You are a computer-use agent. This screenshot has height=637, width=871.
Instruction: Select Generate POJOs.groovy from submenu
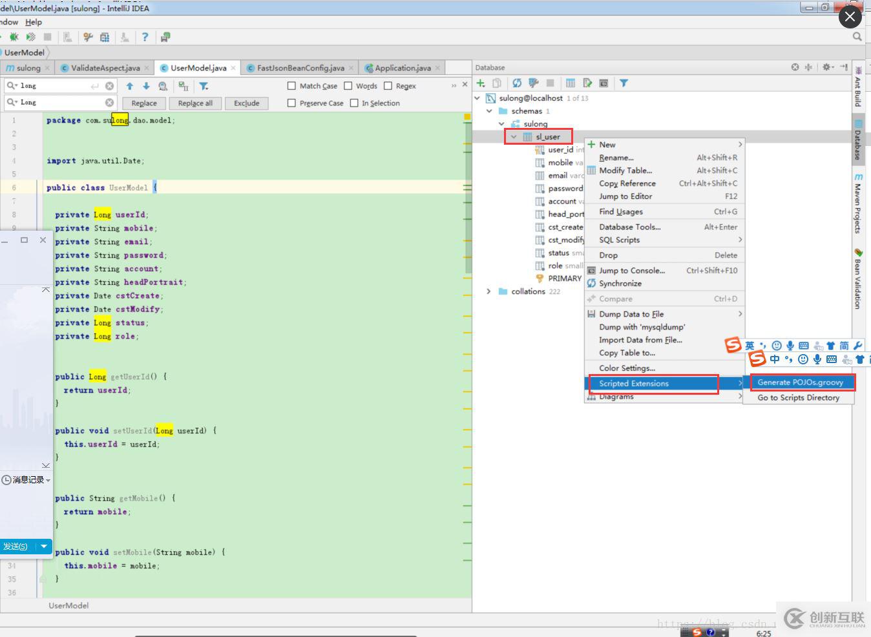(800, 382)
